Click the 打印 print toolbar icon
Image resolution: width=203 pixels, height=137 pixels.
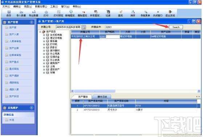[x=46, y=13]
